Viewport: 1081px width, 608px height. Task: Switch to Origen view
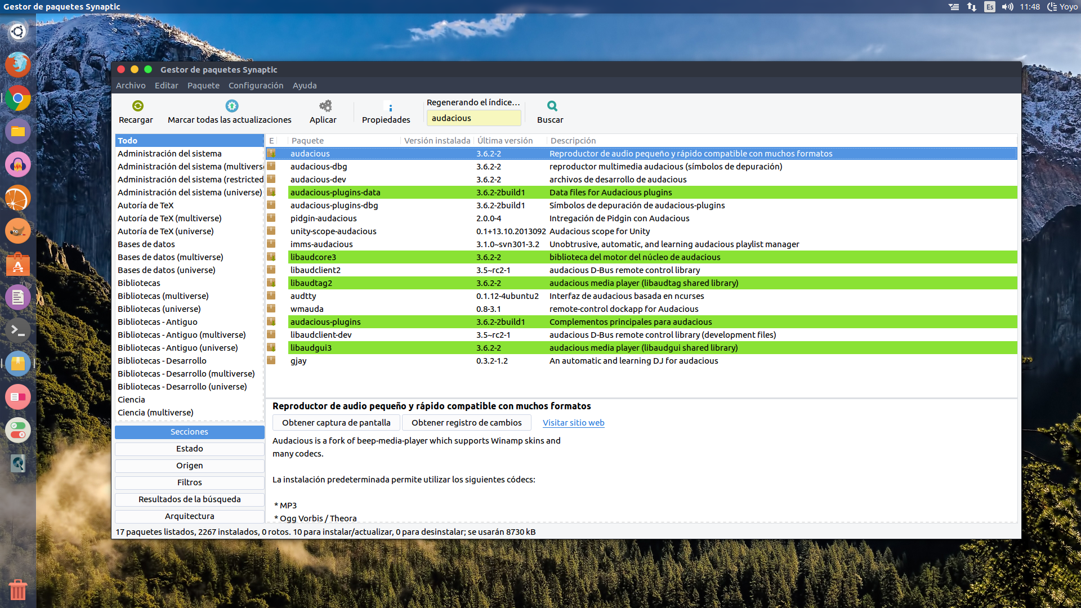pyautogui.click(x=190, y=466)
